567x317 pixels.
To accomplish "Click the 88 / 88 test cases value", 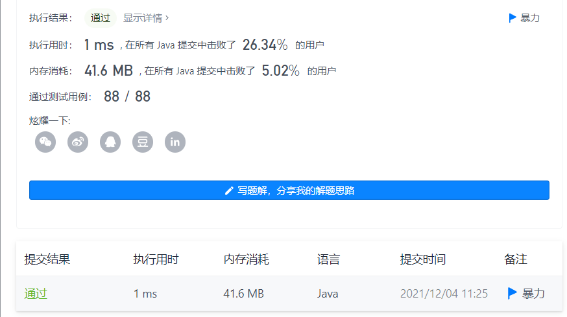I will click(127, 96).
